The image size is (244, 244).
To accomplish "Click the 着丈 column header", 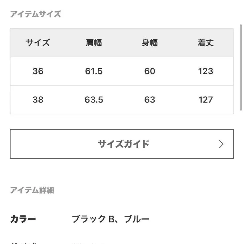I will (x=206, y=43).
